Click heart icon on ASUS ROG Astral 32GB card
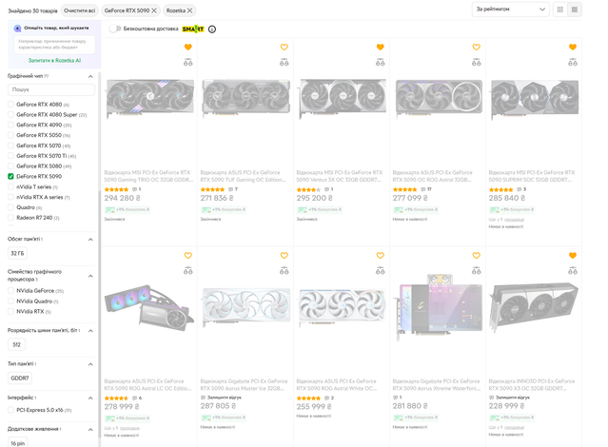Image resolution: width=608 pixels, height=447 pixels. click(x=477, y=47)
